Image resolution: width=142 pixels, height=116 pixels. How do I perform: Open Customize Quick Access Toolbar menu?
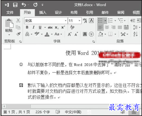tap(42, 5)
